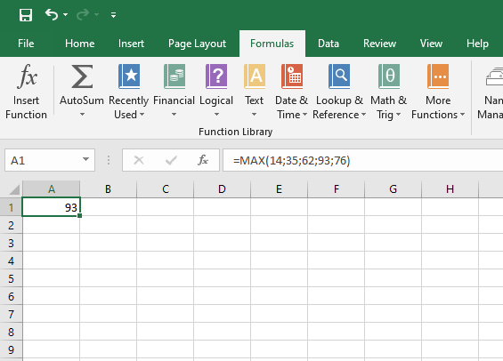Click the AutoSum sigma icon
The height and width of the screenshot is (361, 503).
coord(82,76)
